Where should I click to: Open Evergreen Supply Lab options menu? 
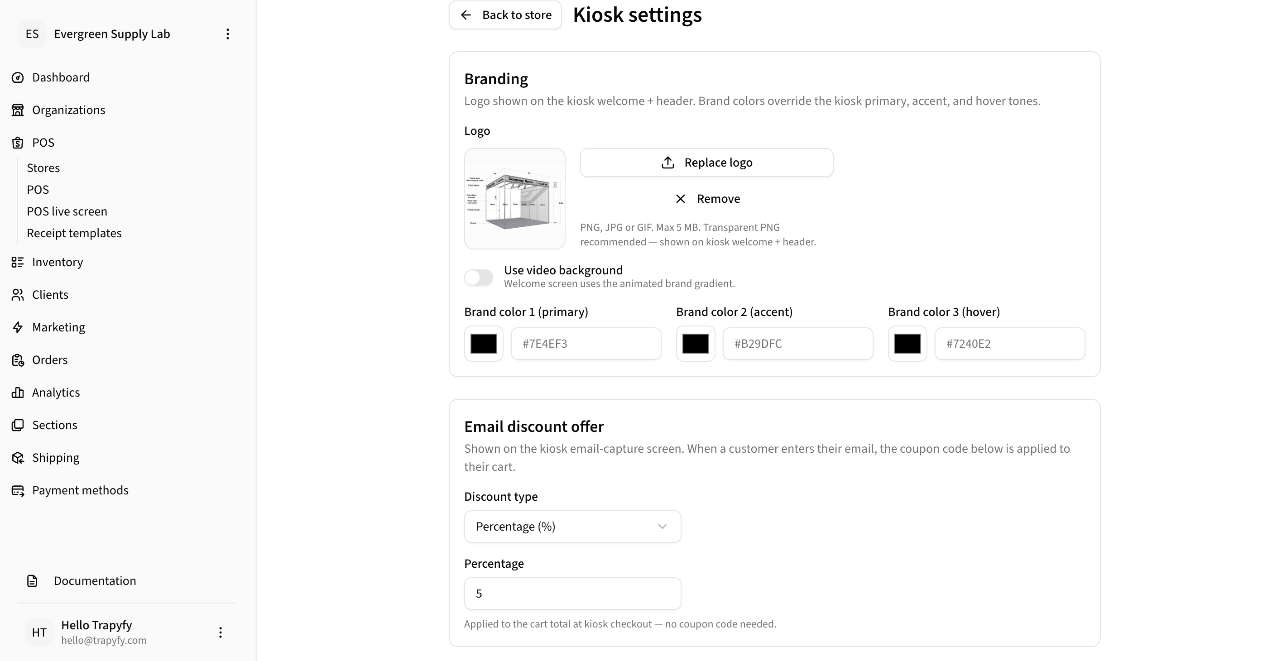point(227,34)
